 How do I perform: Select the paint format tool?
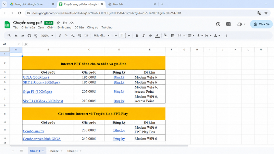point(36,36)
